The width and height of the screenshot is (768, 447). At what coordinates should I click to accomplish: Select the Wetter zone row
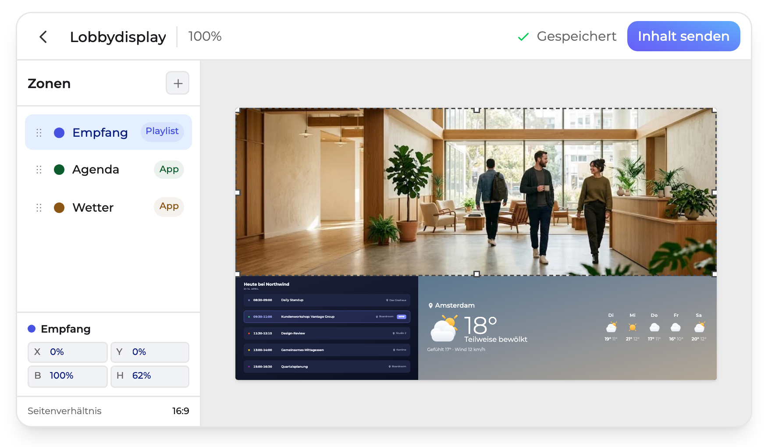tap(108, 207)
